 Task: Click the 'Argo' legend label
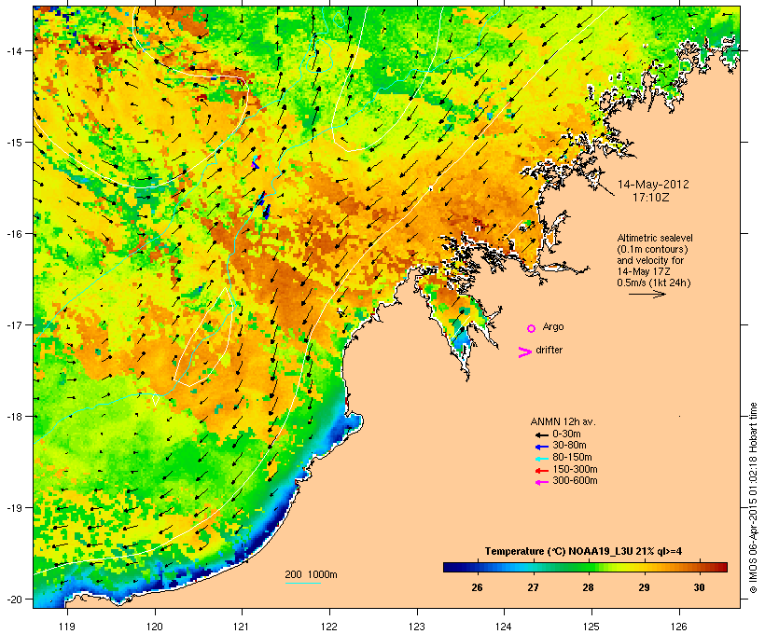coord(553,327)
